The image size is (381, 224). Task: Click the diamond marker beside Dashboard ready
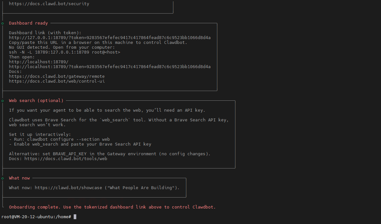[x=3, y=23]
